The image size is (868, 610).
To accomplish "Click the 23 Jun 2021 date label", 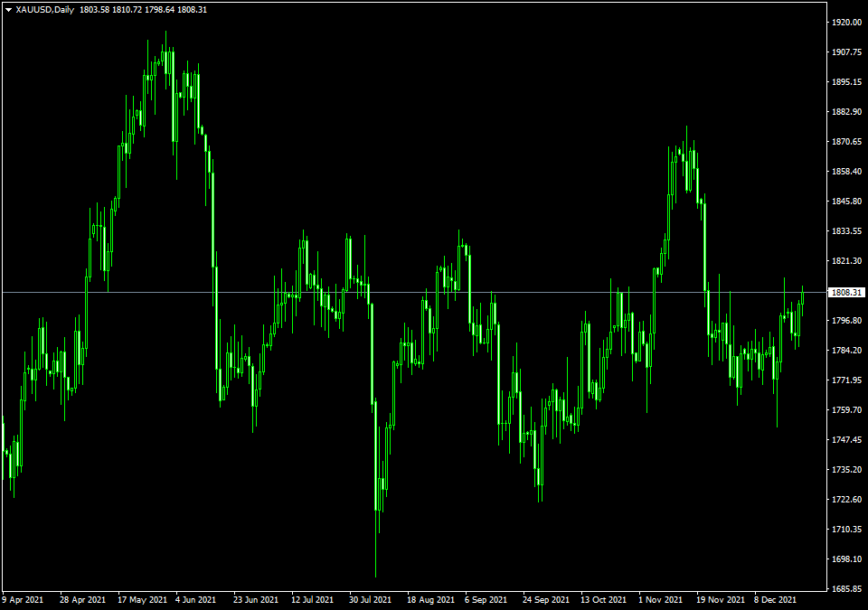I will click(256, 600).
